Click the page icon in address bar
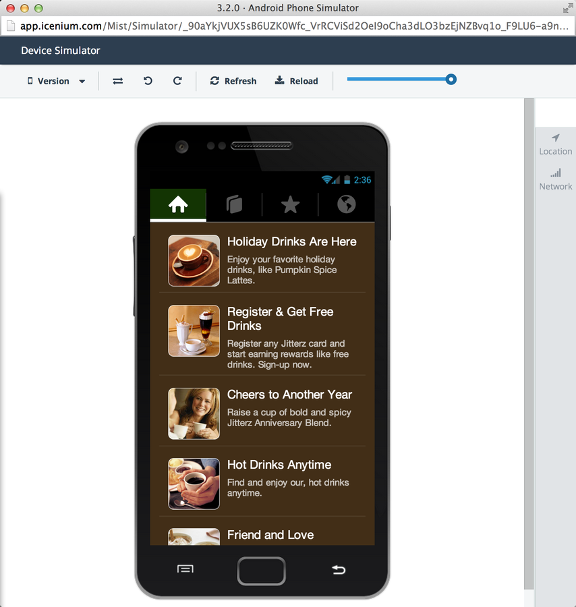576x607 pixels. tap(11, 26)
